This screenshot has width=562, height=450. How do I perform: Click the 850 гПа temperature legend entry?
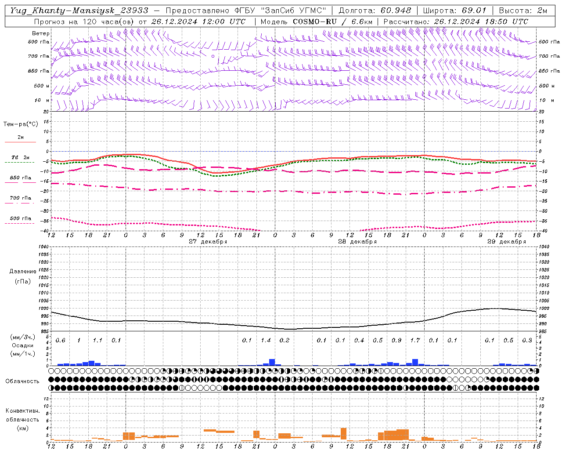21,178
